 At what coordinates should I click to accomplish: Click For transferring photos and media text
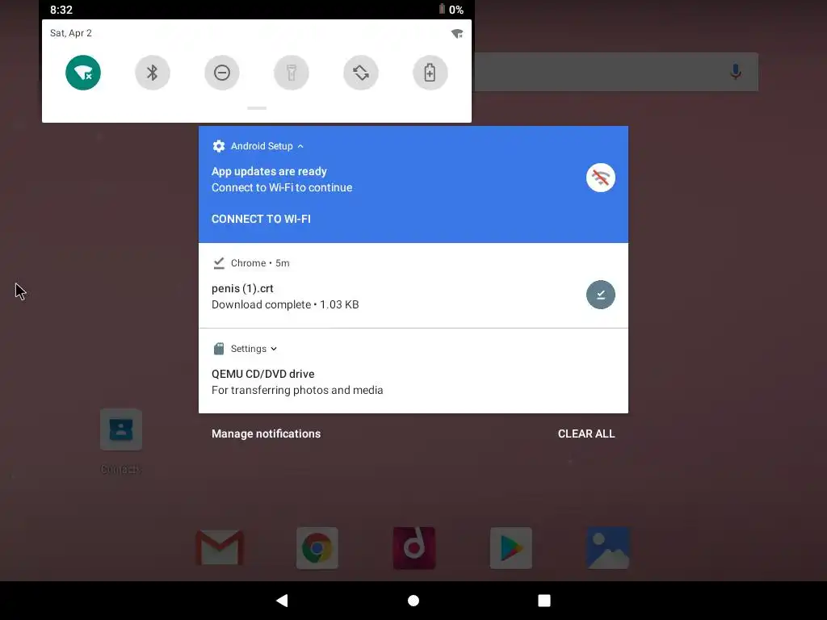[297, 390]
